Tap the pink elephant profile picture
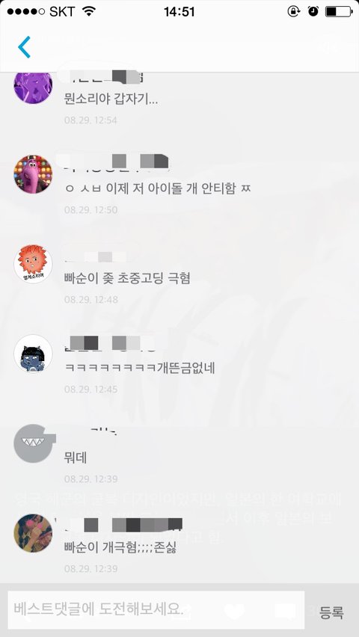359x637 pixels. tap(33, 174)
